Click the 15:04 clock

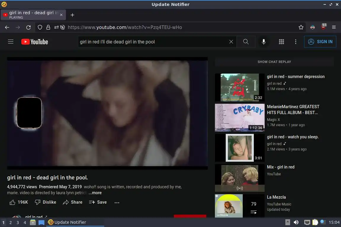point(334,222)
